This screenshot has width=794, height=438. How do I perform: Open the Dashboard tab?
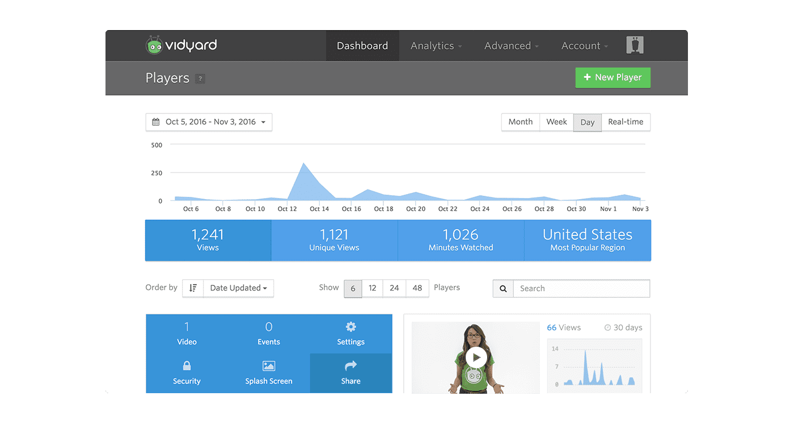click(362, 46)
